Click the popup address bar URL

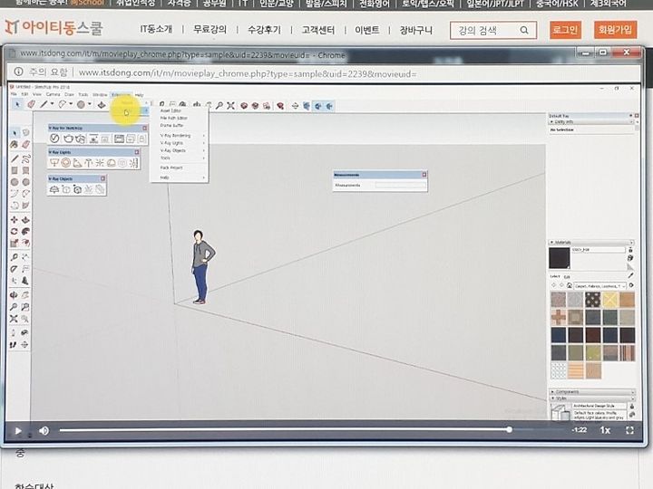[x=248, y=73]
